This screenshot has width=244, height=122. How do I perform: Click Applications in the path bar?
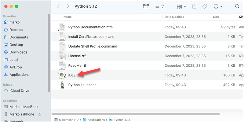tap(94, 120)
